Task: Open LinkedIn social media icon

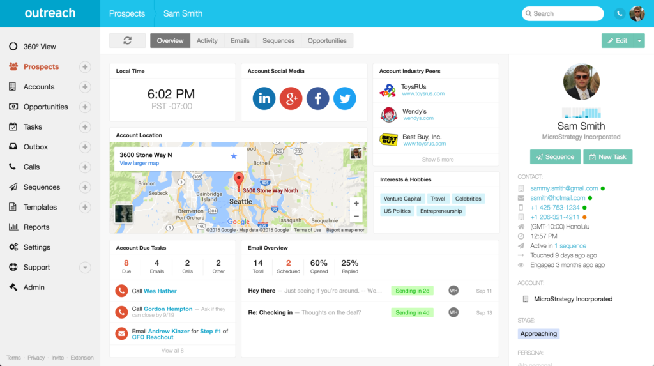Action: pos(264,98)
